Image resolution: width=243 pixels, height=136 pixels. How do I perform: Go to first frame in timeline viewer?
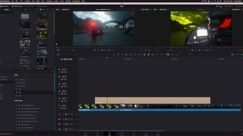pyautogui.click(x=193, y=50)
